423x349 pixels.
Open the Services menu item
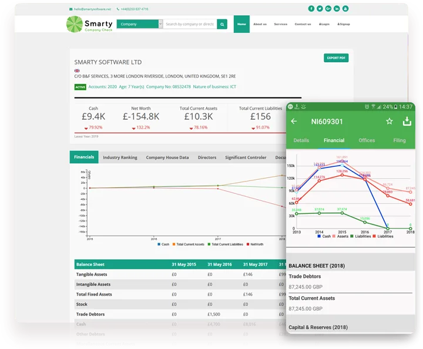pos(281,24)
